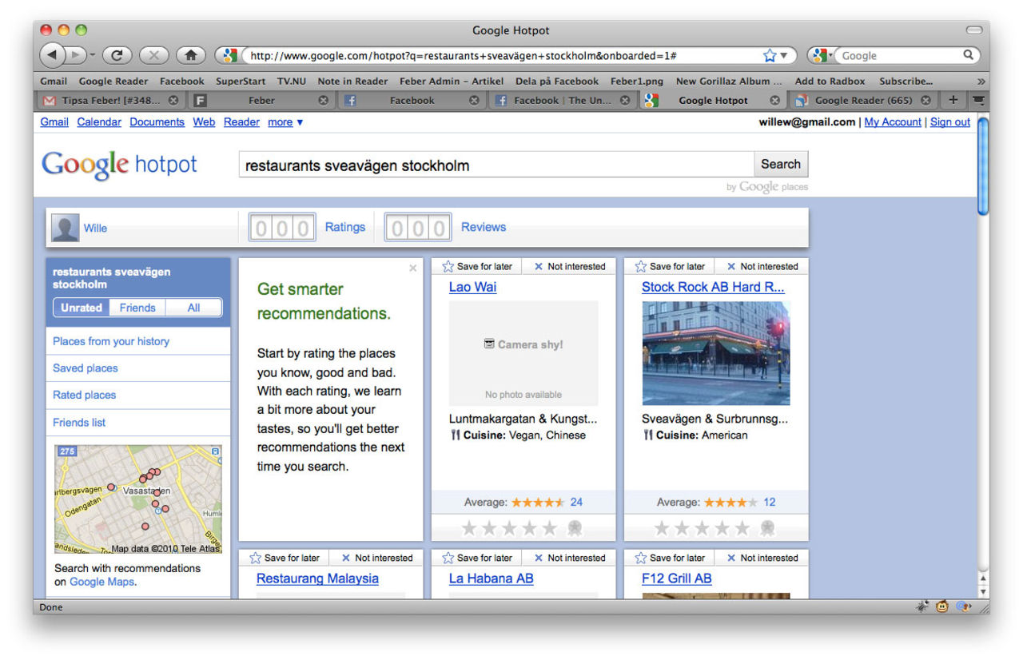This screenshot has height=660, width=1023.
Task: Switch filter to Friends
Action: tap(137, 308)
